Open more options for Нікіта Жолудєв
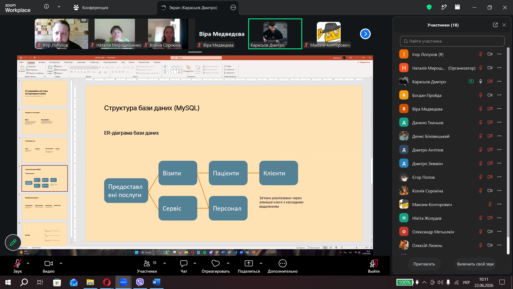Image resolution: width=513 pixels, height=289 pixels. coord(499,218)
